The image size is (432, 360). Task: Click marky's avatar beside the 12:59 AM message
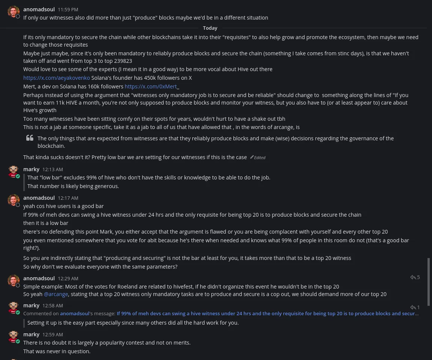(14, 337)
